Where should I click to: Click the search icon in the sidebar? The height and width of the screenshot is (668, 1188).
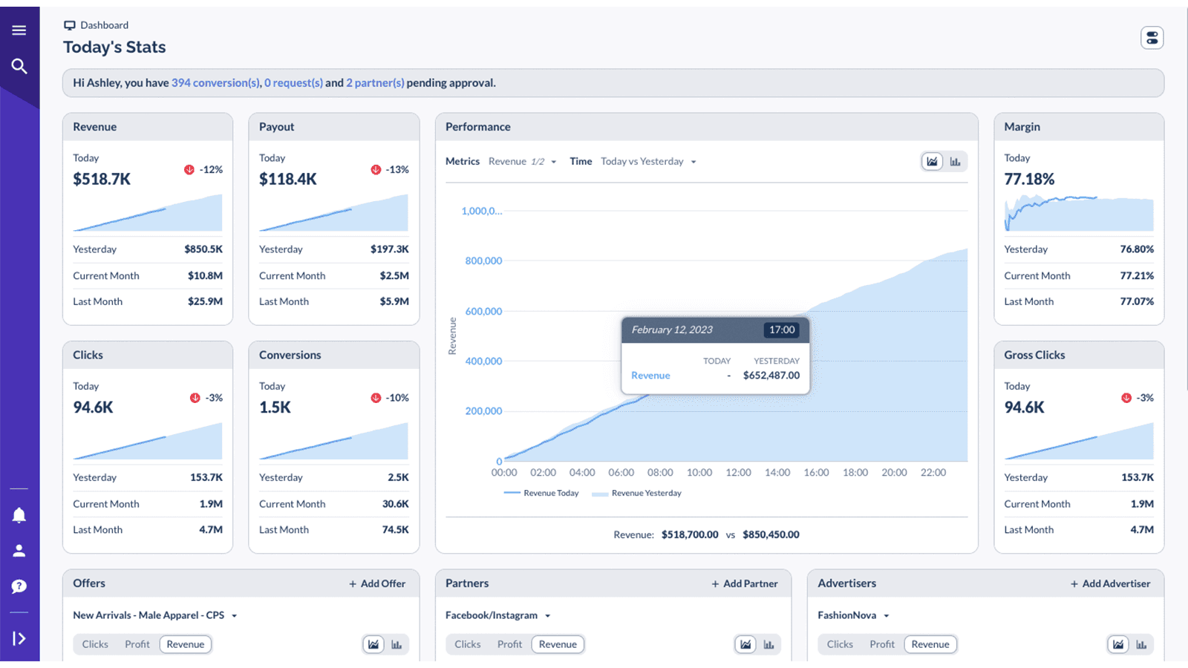[x=19, y=65]
